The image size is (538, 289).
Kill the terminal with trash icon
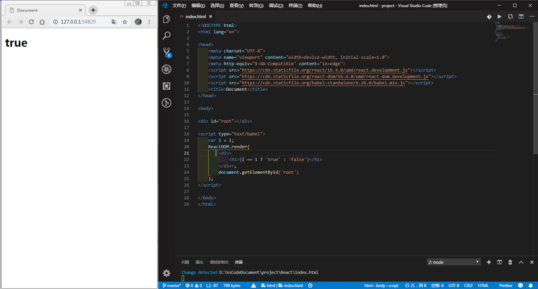point(510,262)
